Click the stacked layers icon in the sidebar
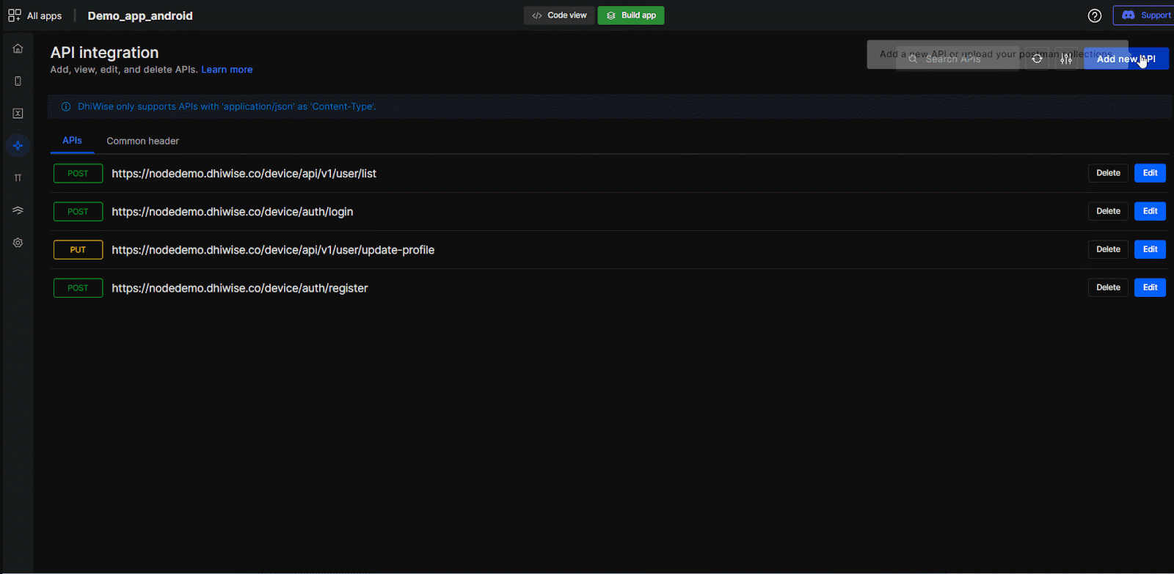Screen dimensions: 1174x574 click(18, 210)
